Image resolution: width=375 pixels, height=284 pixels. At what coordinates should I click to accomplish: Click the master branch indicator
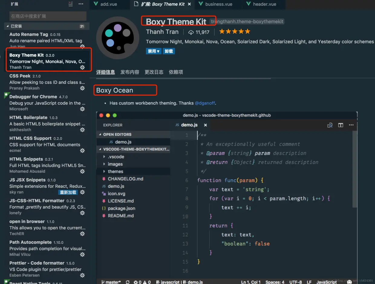click(x=111, y=282)
